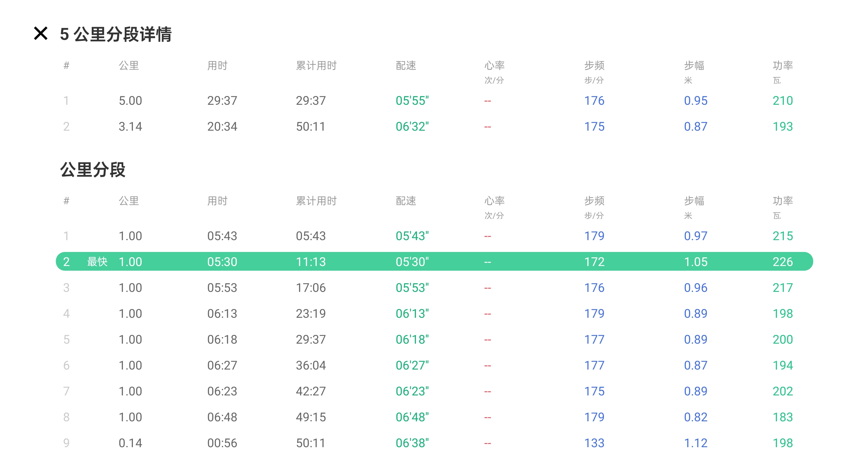Click power value 226 in fastest row
865x474 pixels.
tap(782, 262)
